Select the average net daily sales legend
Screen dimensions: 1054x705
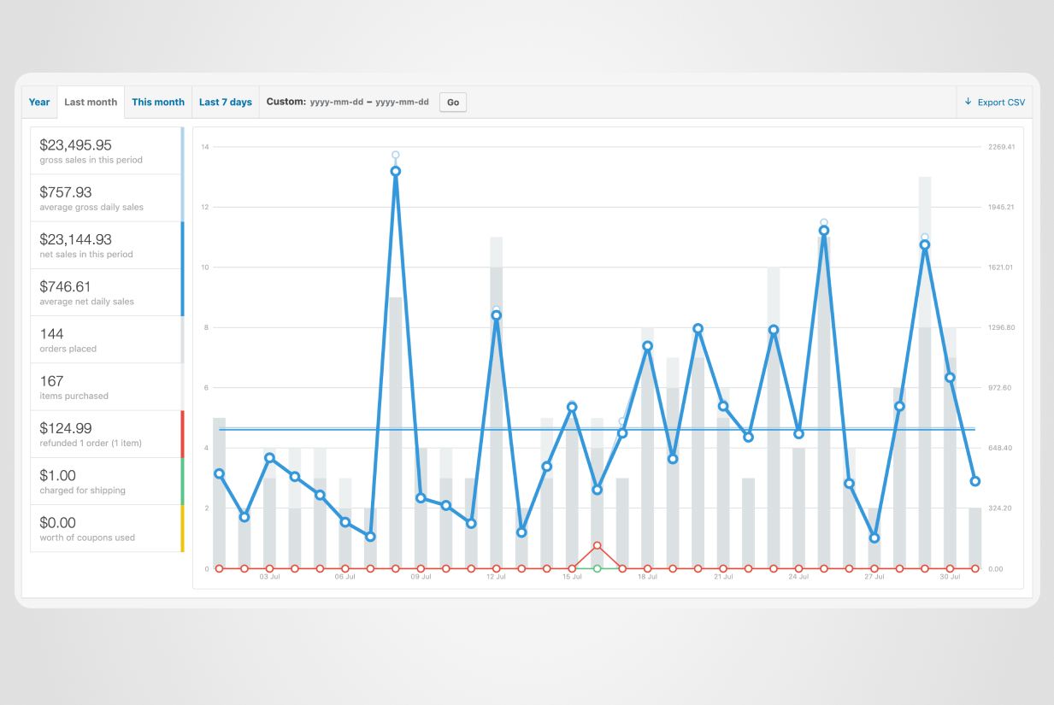point(106,292)
